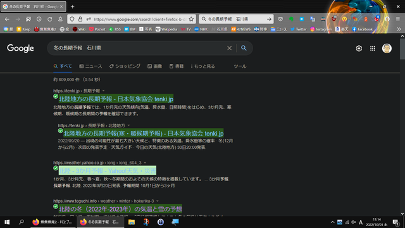Select the 画像 images tab

coord(154,66)
